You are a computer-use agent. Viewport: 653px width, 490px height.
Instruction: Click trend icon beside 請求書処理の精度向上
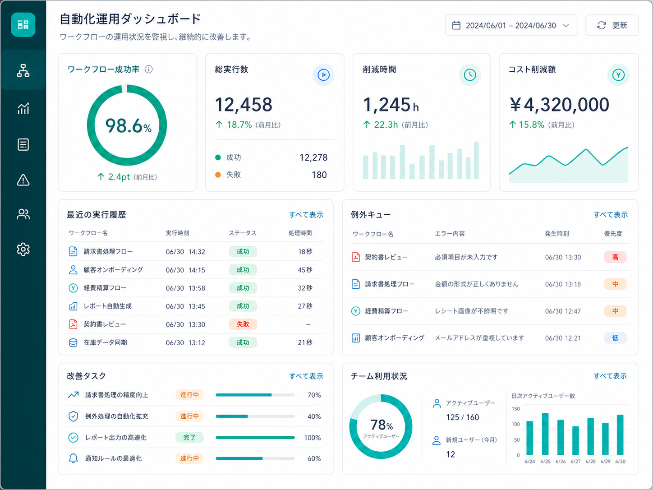click(x=73, y=395)
